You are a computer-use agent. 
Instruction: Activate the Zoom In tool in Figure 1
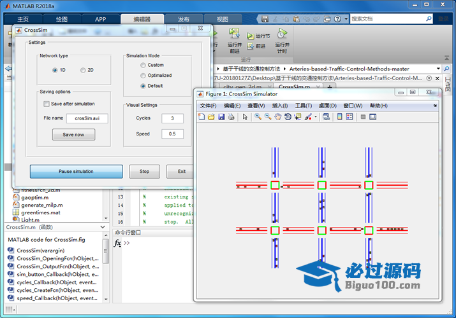point(258,117)
